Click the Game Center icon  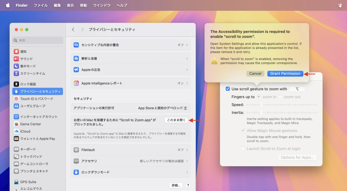coord(16,124)
